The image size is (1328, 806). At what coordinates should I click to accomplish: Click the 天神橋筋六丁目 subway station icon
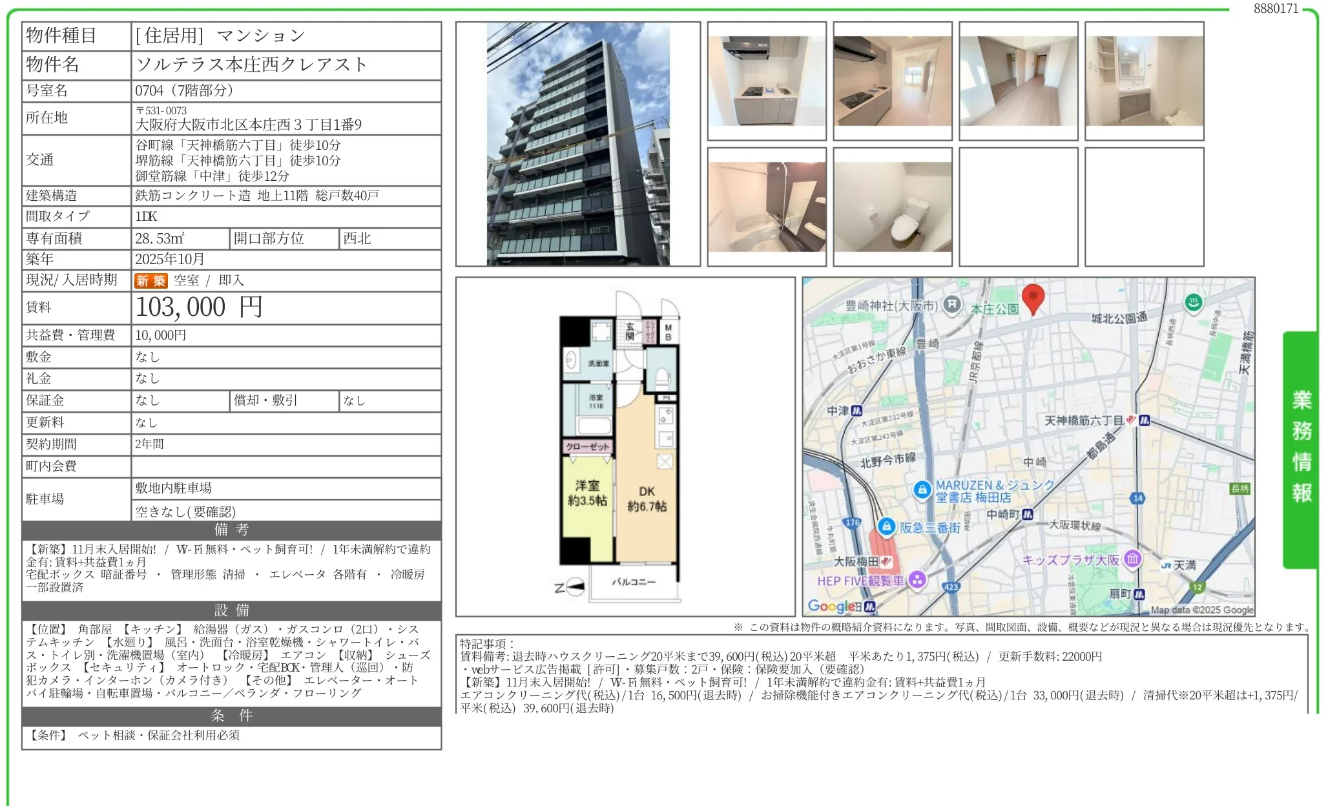(1145, 420)
